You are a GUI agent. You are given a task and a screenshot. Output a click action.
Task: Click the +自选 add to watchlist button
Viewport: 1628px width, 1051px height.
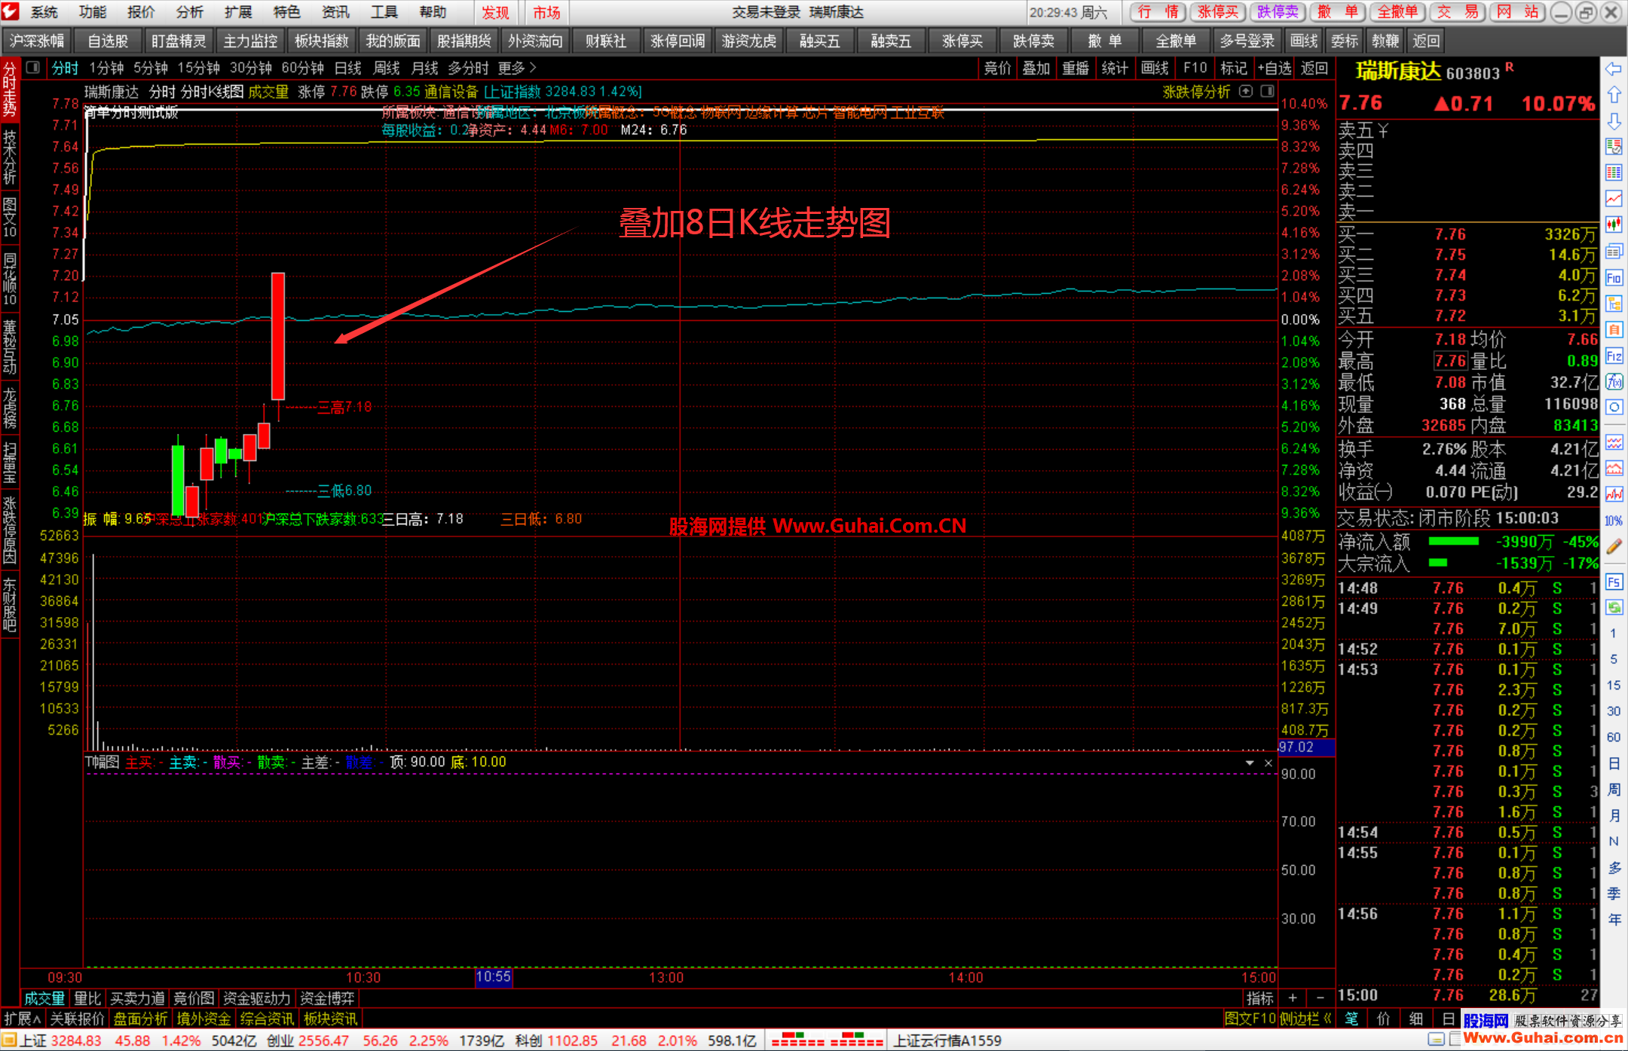point(1274,69)
